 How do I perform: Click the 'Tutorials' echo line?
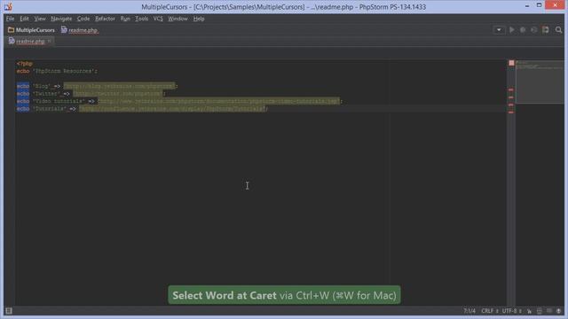click(142, 108)
